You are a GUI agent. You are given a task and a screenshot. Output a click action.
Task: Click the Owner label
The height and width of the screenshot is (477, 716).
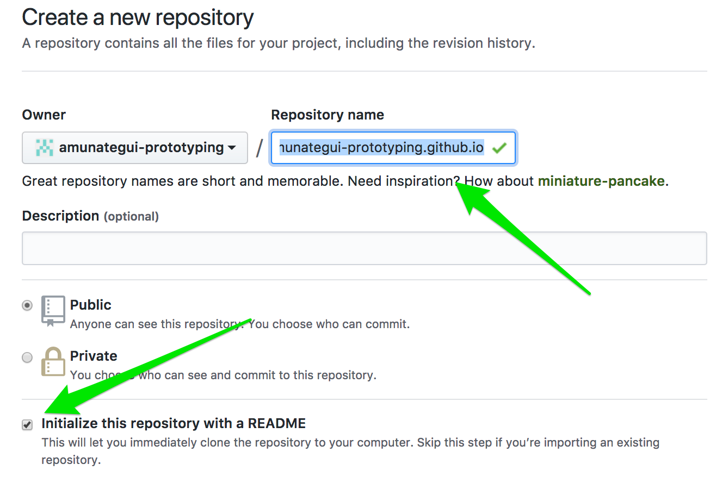[x=44, y=115]
